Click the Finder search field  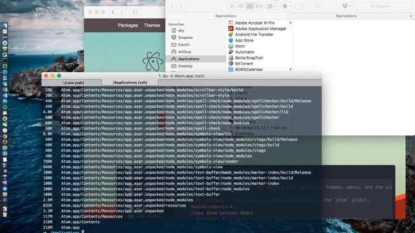tap(383, 6)
